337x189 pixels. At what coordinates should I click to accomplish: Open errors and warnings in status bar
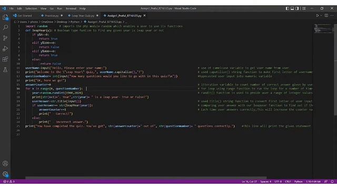tap(9, 182)
